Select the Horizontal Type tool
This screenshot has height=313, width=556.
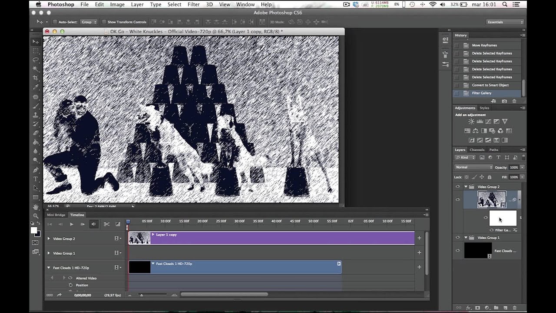[36, 179]
